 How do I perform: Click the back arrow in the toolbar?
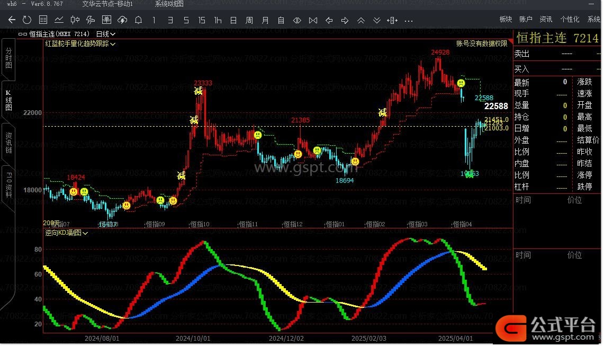[12, 20]
